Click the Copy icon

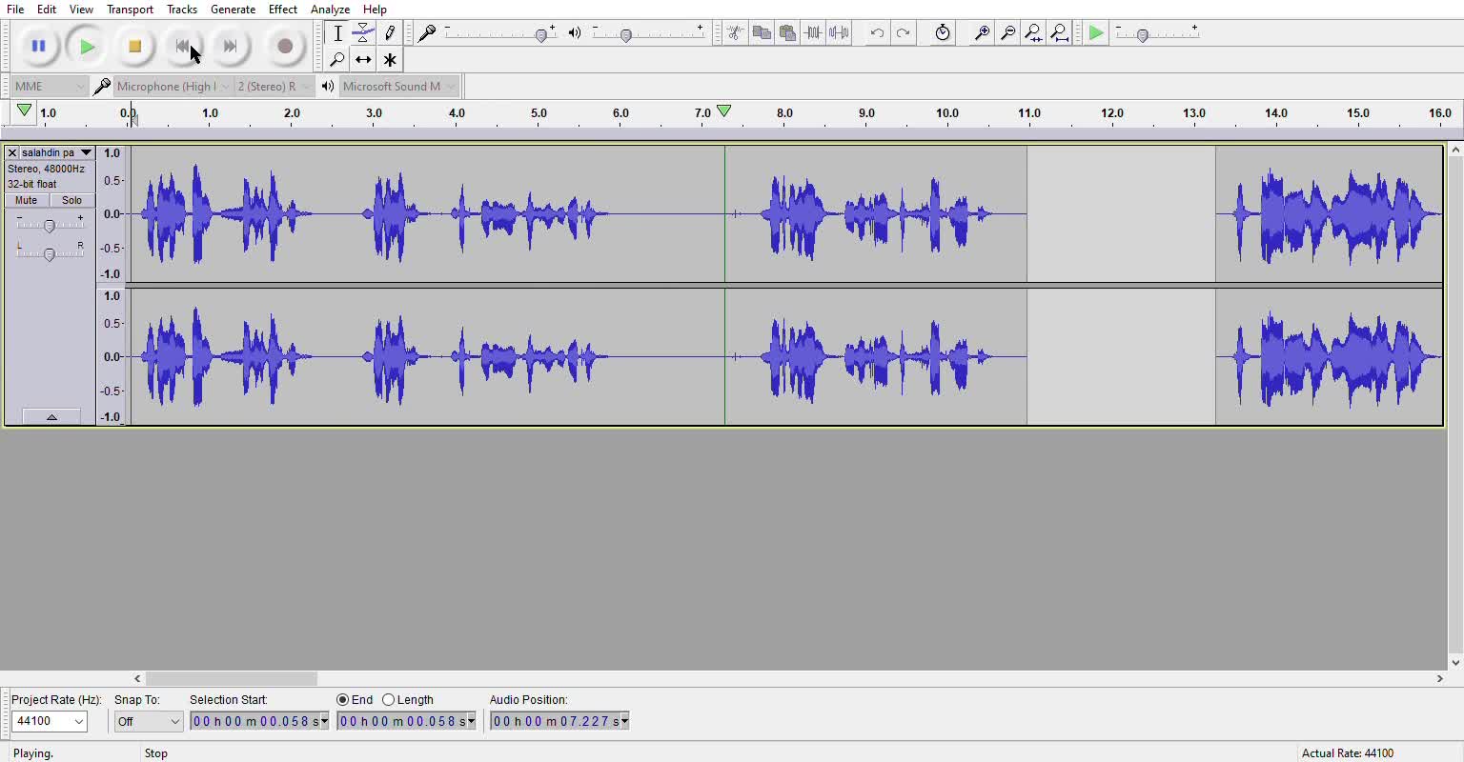762,33
